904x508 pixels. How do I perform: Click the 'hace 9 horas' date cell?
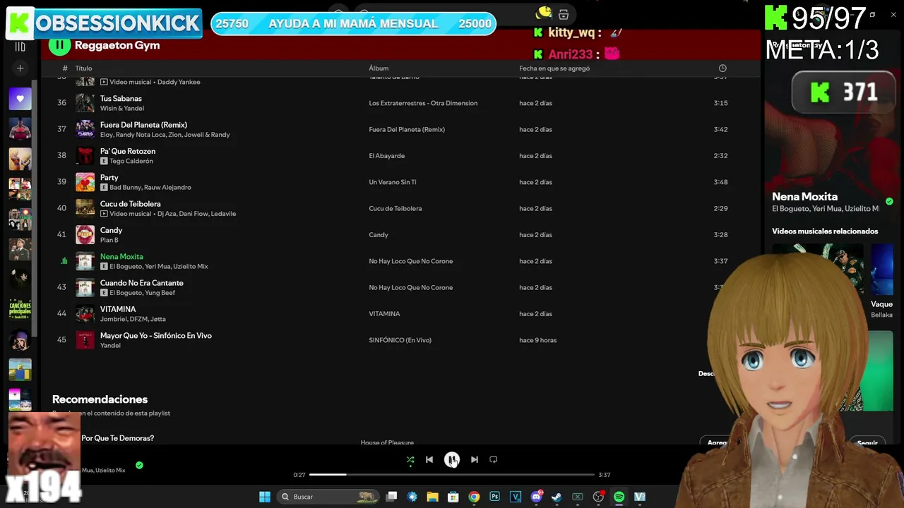coord(537,340)
